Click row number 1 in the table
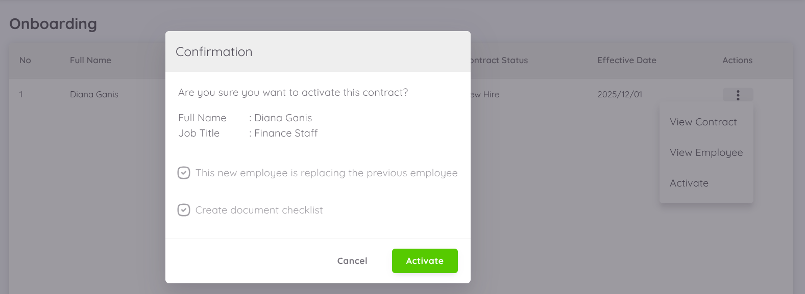Image resolution: width=805 pixels, height=294 pixels. click(x=21, y=94)
